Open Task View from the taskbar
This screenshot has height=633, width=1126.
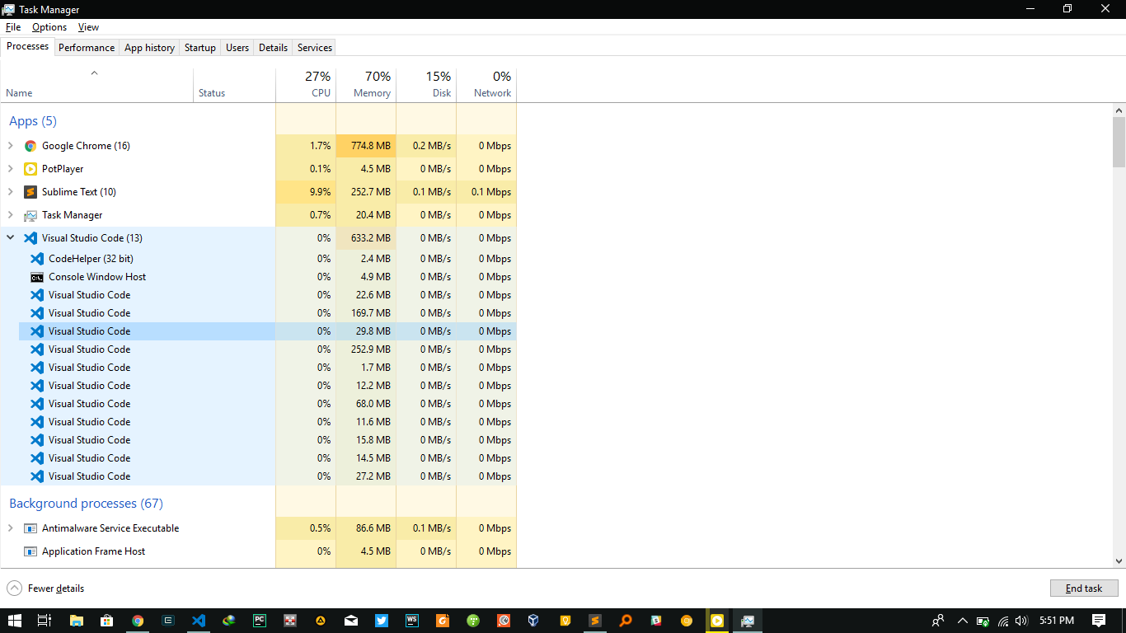pos(45,621)
